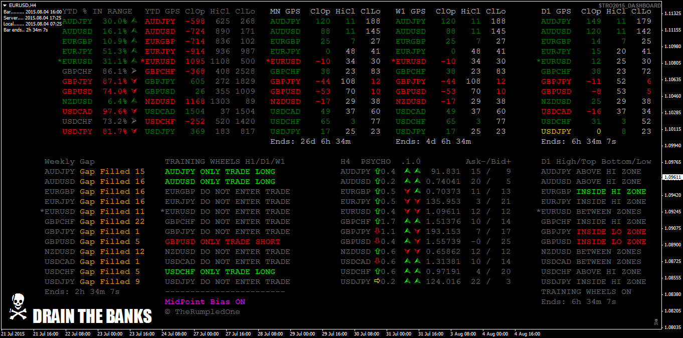The height and width of the screenshot is (338, 683).
Task: Click green arrow next to NZDUSD 6.4%
Action: tap(134, 101)
